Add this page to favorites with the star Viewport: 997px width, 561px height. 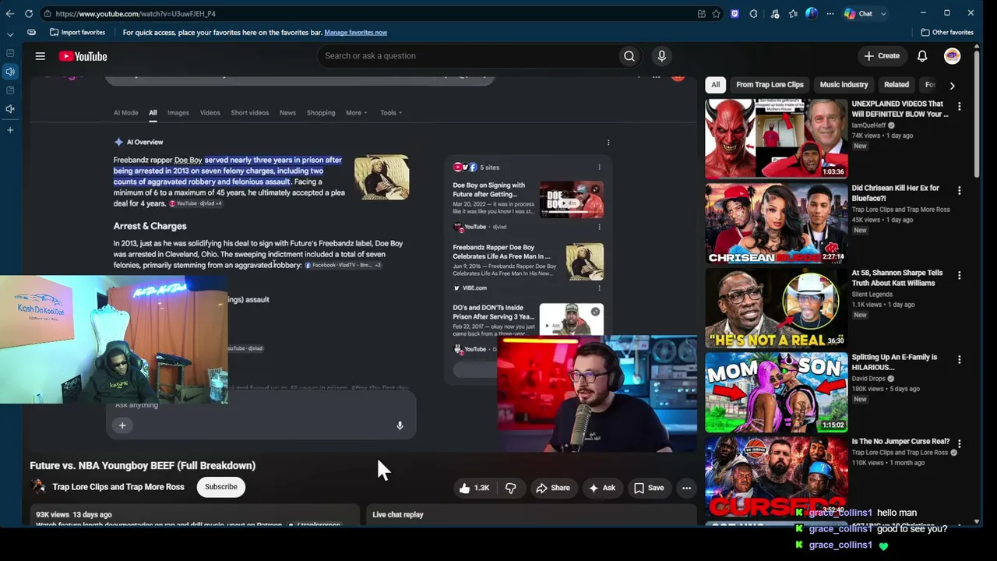point(716,13)
